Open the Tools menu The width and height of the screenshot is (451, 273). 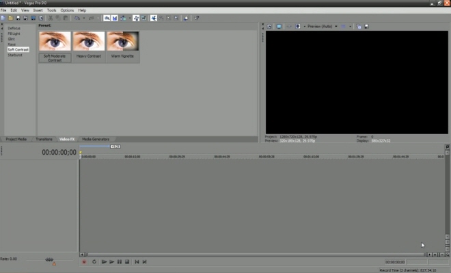(51, 10)
